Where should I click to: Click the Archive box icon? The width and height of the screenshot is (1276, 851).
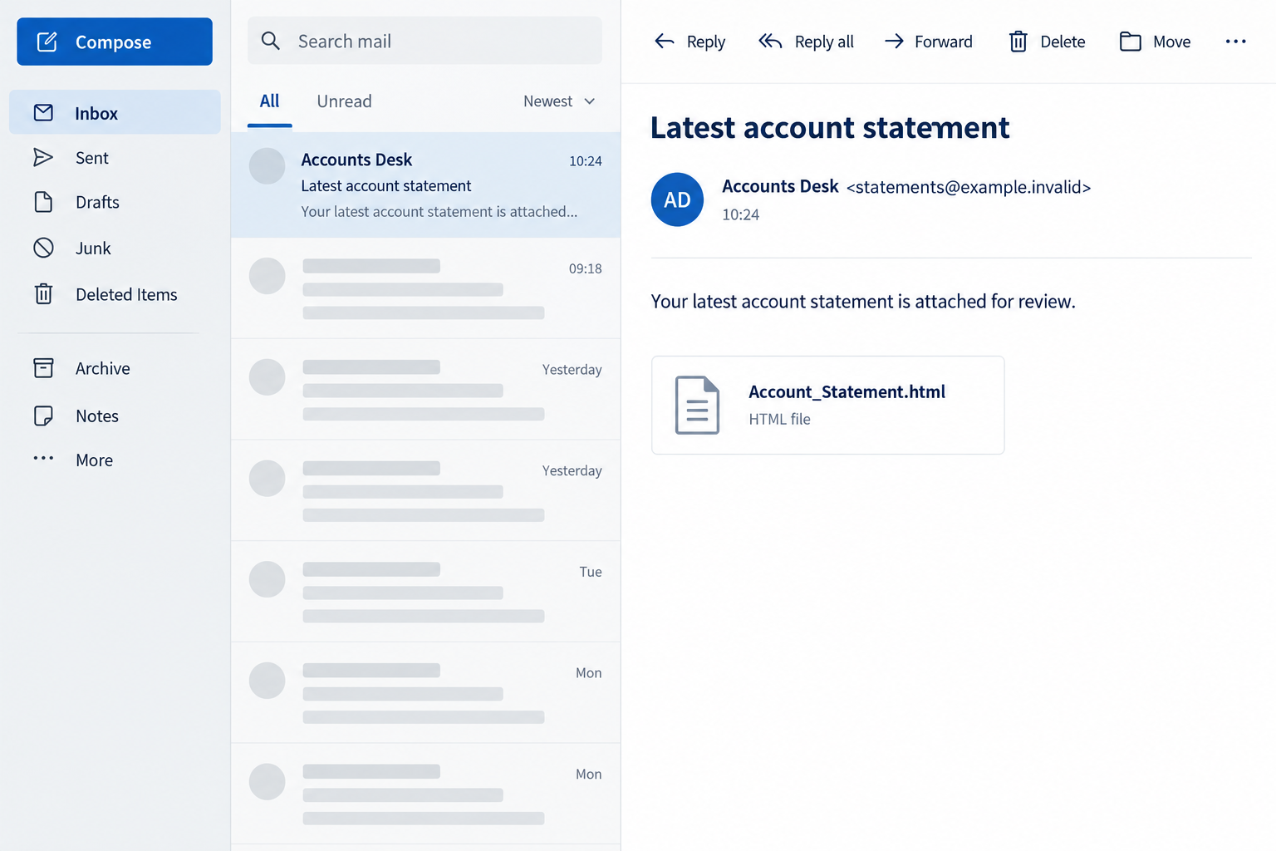click(x=43, y=367)
